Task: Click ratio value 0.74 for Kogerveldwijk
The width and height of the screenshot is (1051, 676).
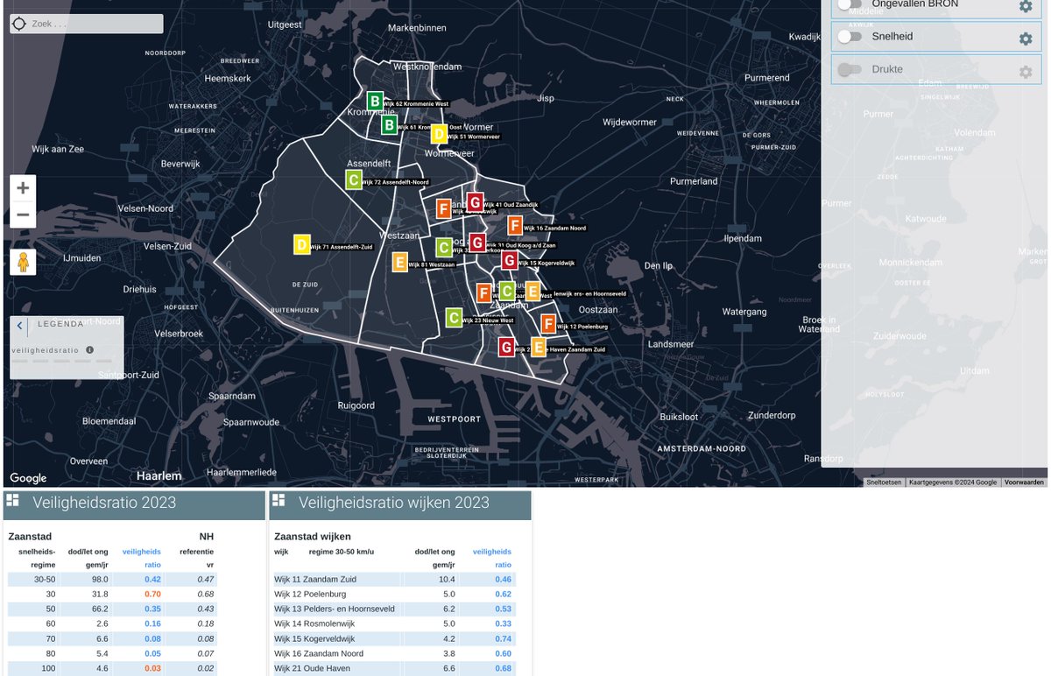Action: click(503, 639)
